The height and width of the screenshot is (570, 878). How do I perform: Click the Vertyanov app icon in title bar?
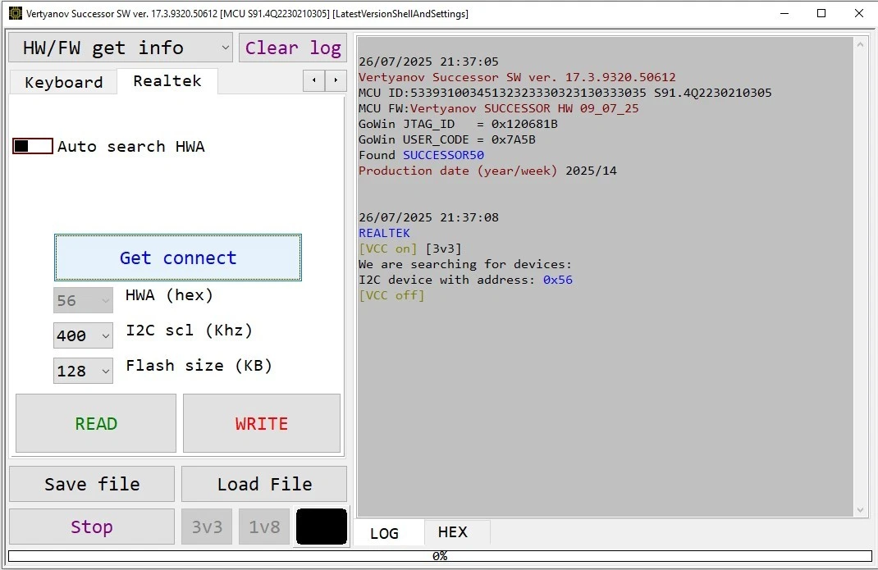coord(15,13)
